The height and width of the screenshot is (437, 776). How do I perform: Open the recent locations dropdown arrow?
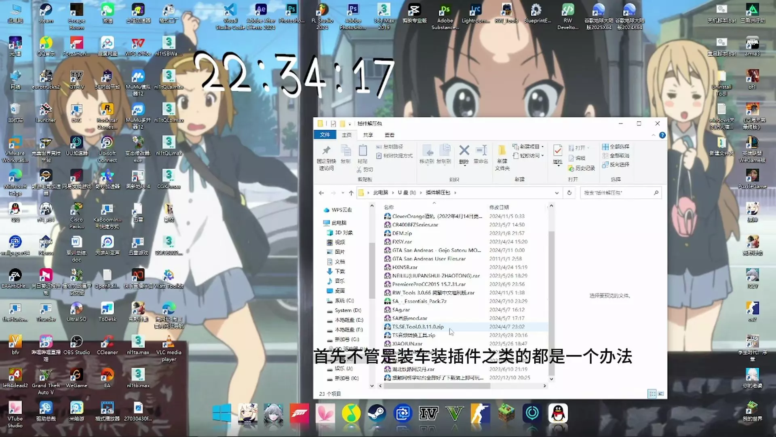coord(343,193)
